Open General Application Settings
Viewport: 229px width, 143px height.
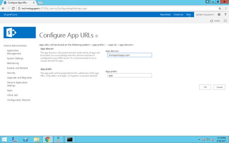tap(17, 84)
